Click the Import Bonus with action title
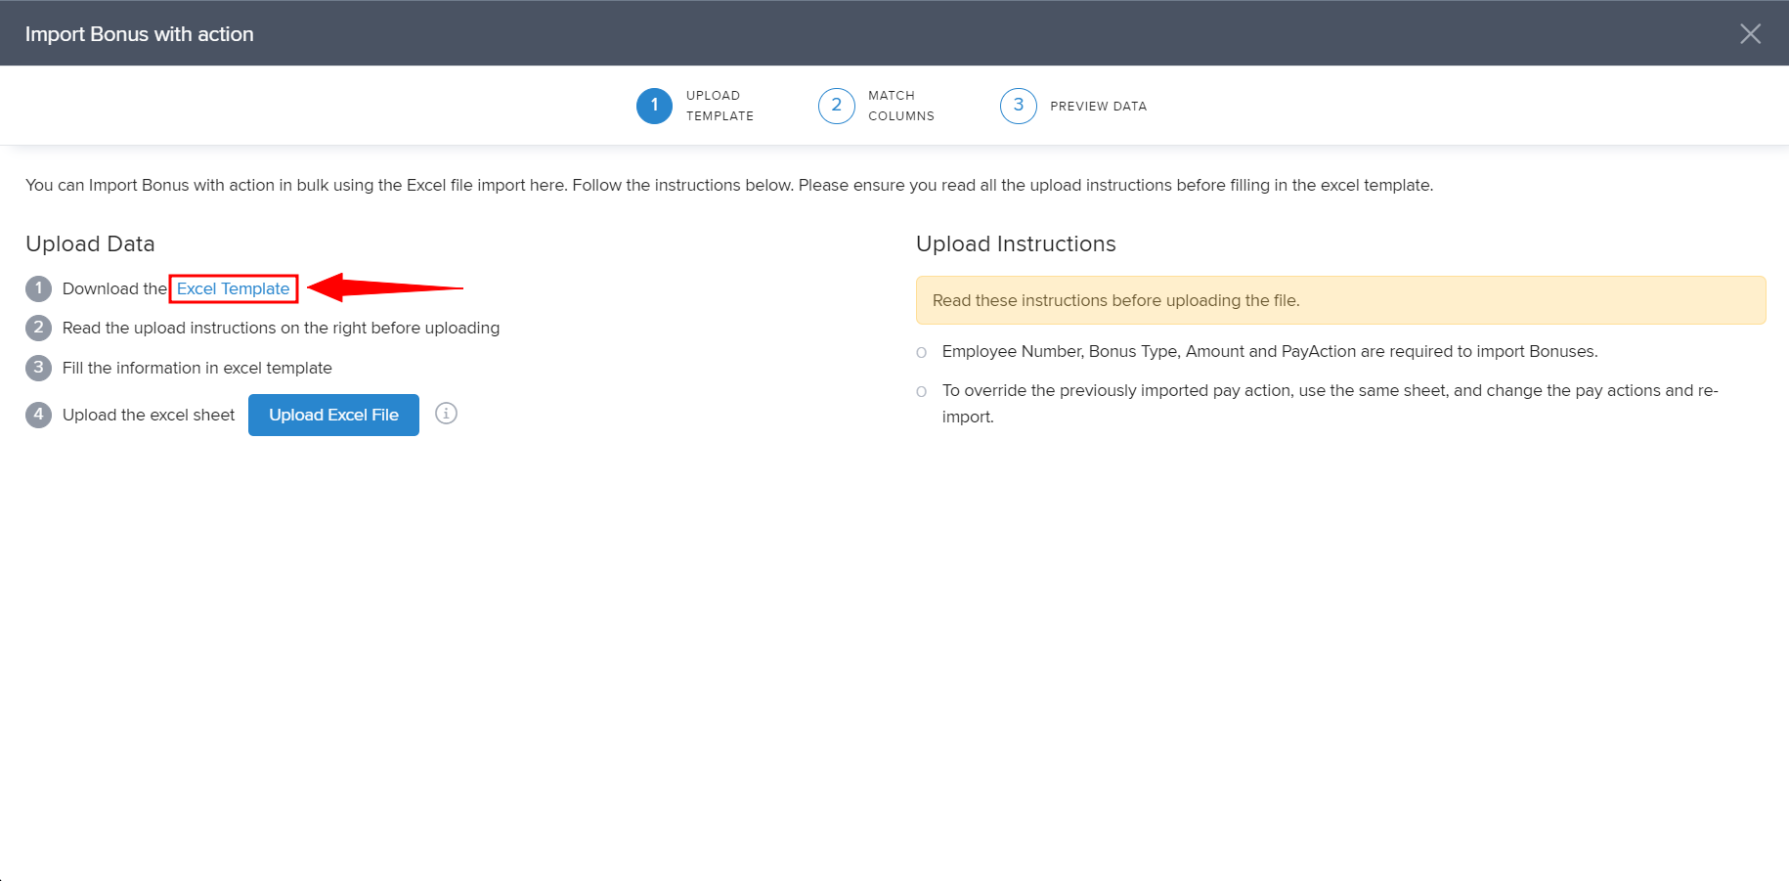Image resolution: width=1789 pixels, height=881 pixels. [140, 34]
